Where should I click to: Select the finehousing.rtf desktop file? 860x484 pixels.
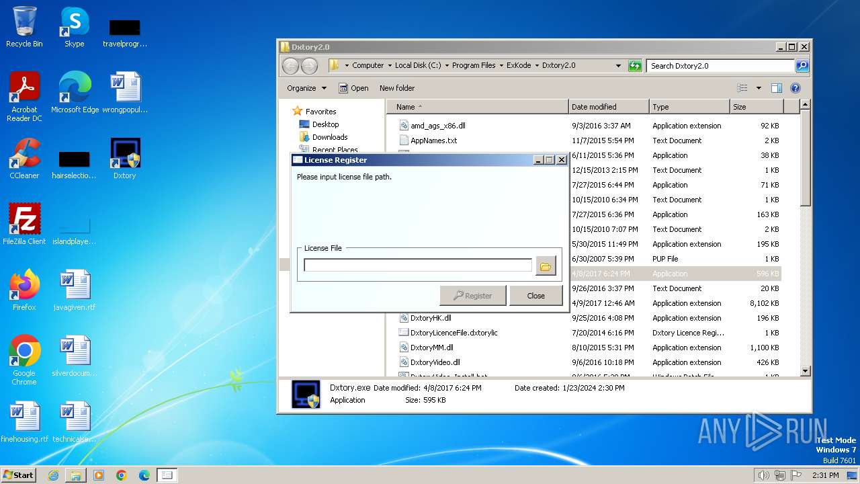tap(24, 422)
